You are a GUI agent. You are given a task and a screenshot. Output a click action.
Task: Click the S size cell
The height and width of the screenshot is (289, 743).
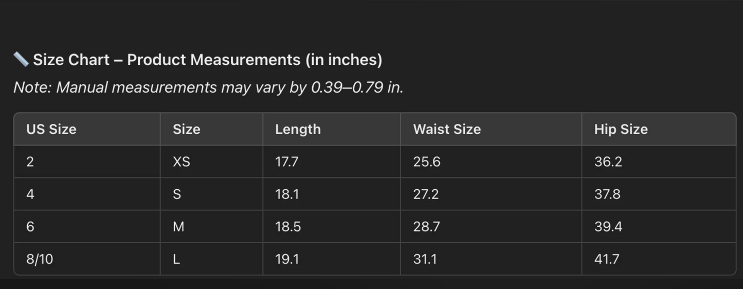(177, 194)
